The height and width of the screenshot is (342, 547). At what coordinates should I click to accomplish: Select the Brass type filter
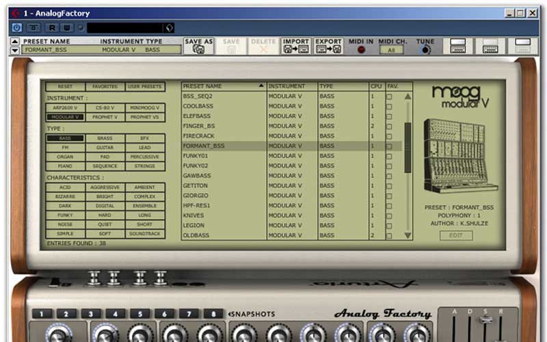tap(105, 138)
